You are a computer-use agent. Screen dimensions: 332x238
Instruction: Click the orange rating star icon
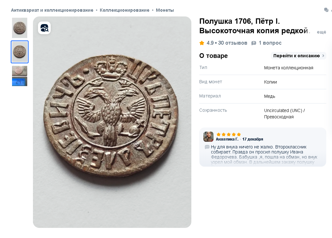[202, 43]
